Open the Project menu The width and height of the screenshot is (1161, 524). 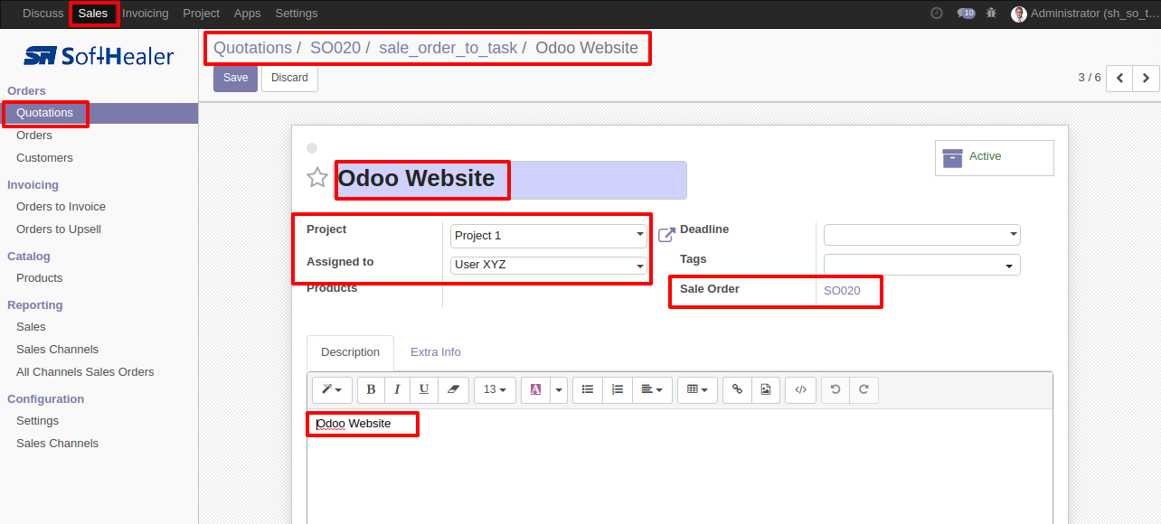pos(201,14)
